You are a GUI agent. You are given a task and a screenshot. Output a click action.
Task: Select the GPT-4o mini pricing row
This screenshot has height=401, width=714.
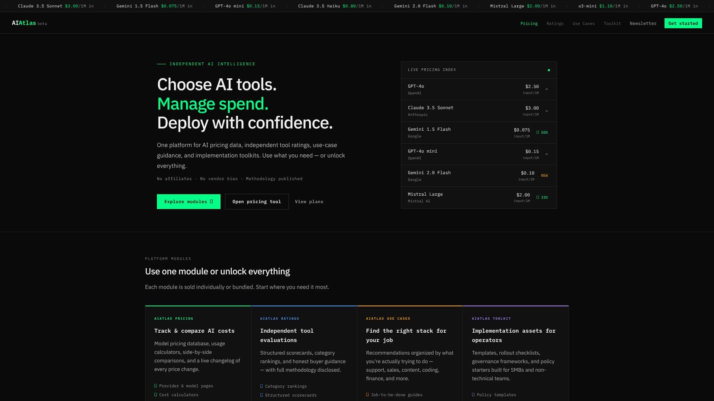(x=479, y=154)
